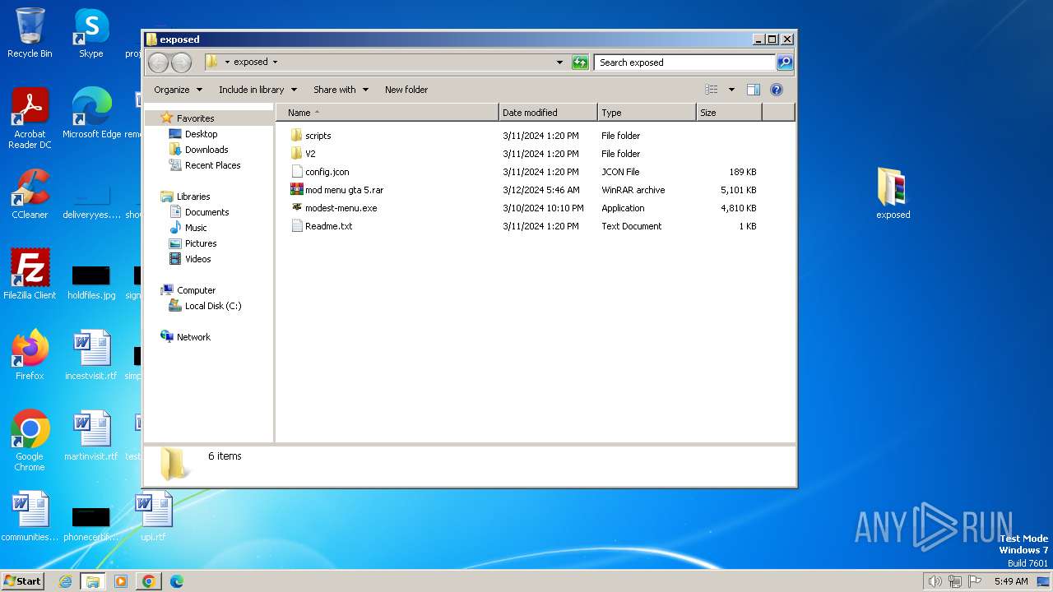Viewport: 1053px width, 592px height.
Task: Select Recent Places in navigation pane
Action: (x=212, y=165)
